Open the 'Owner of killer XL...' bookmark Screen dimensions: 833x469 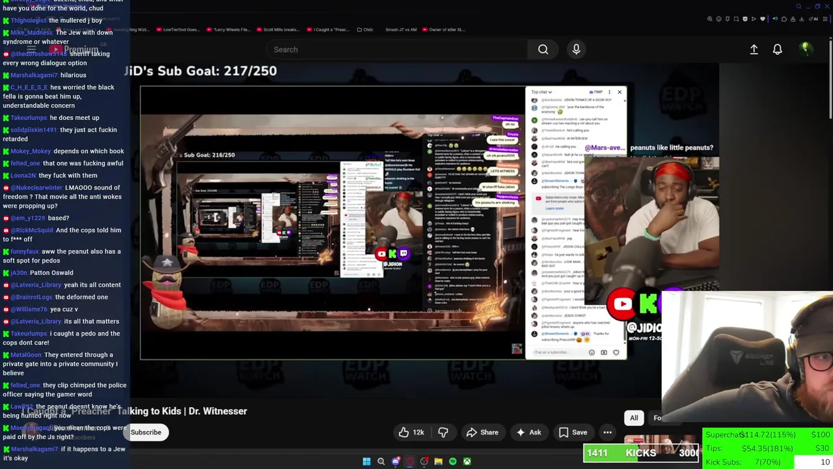pos(444,29)
